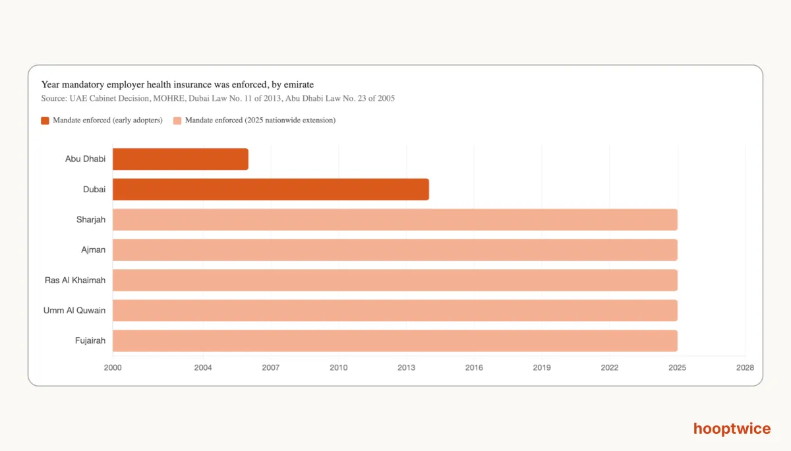
Task: Select the Sharjah bar
Action: click(x=395, y=220)
